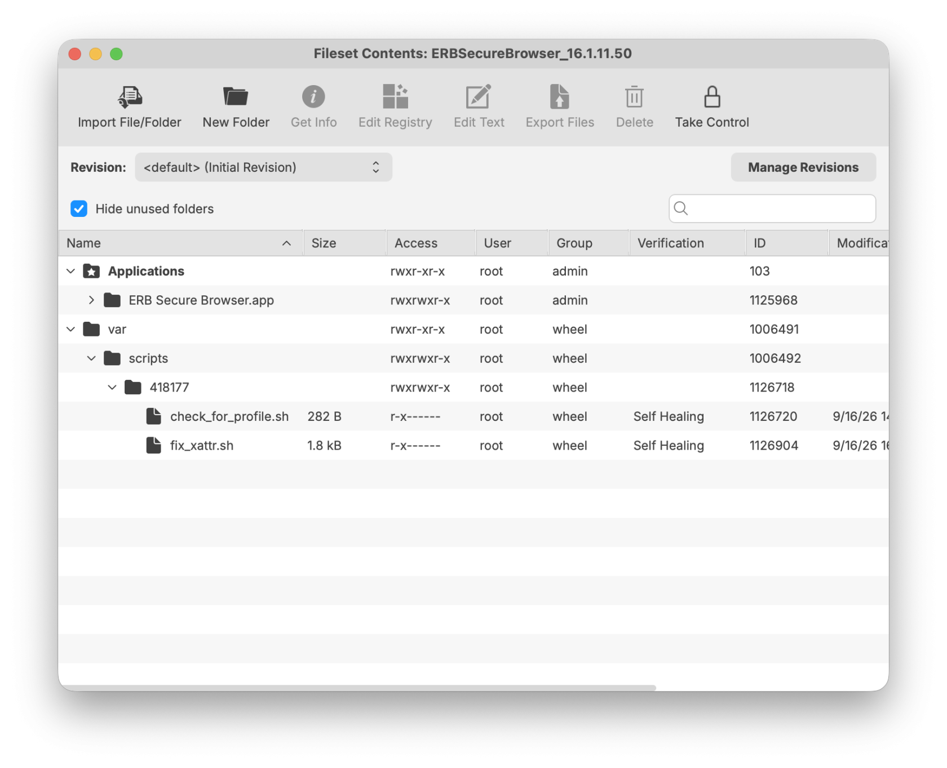947x768 pixels.
Task: Click the ERB Secure Browser.app folder icon
Action: point(112,300)
